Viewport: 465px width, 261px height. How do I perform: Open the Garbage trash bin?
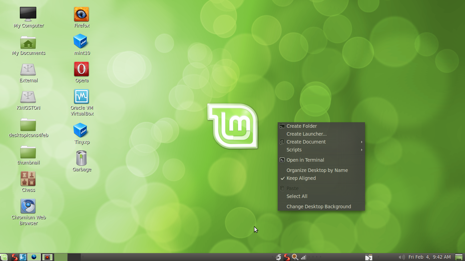[x=81, y=158]
